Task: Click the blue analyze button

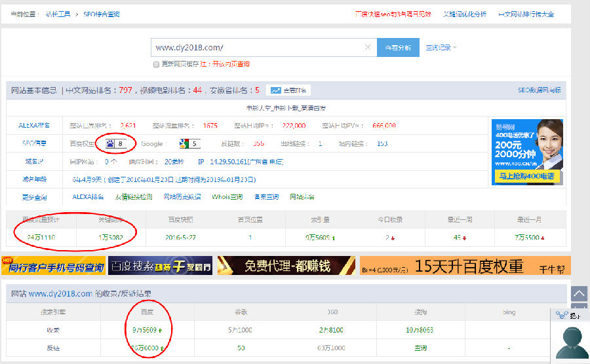Action: [398, 47]
